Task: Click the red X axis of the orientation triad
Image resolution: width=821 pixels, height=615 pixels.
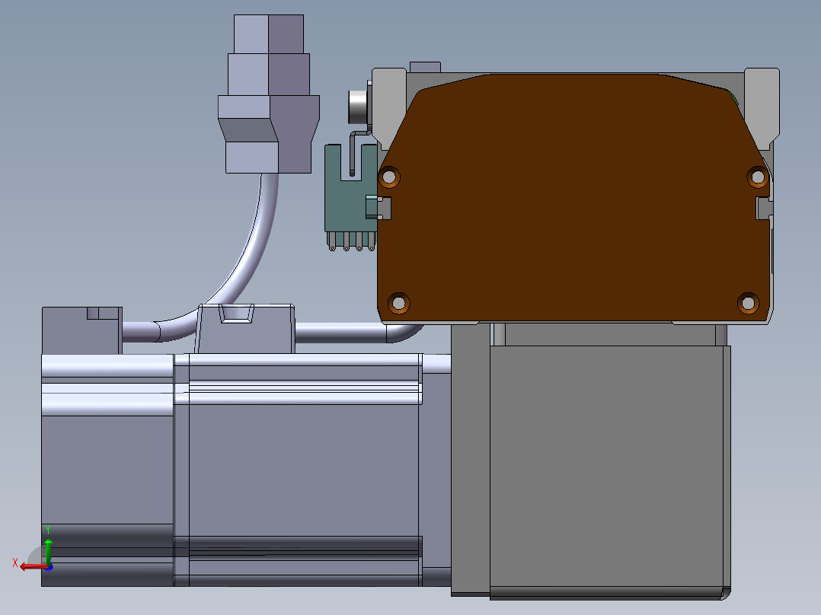Action: coord(34,567)
